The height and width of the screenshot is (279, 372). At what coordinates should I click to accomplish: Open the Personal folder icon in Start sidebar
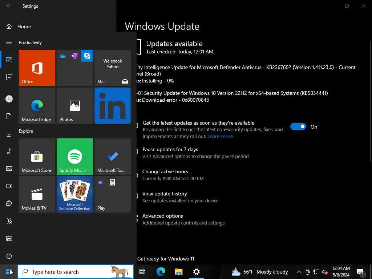coord(9,221)
